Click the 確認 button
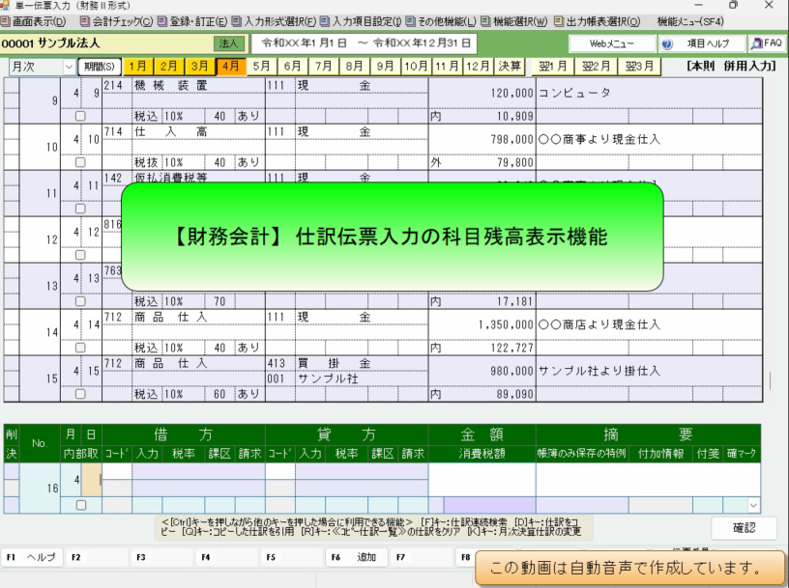This screenshot has height=588, width=789. click(x=744, y=528)
